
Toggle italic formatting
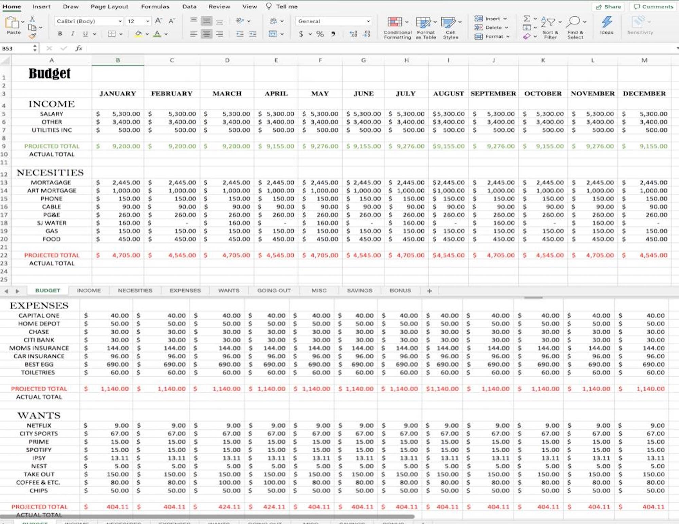72,34
